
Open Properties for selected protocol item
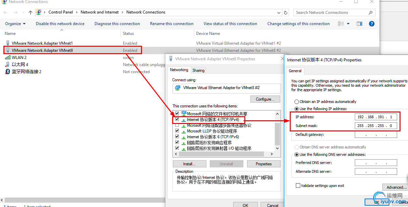coord(264,164)
